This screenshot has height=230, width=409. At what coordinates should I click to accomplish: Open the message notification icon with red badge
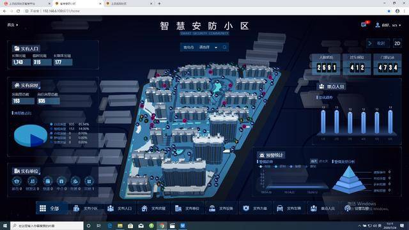coord(364,24)
